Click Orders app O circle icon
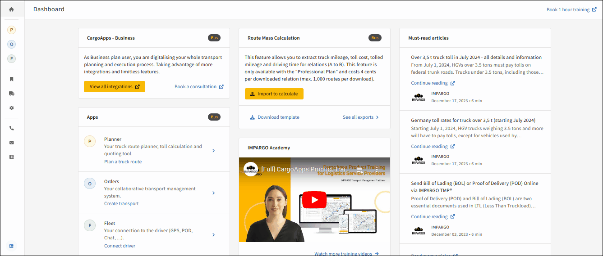603x256 pixels. (90, 184)
